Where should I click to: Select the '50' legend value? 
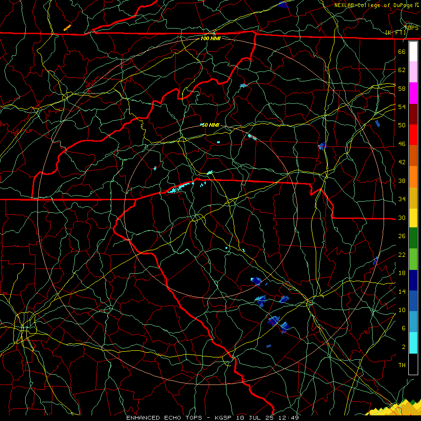pyautogui.click(x=402, y=125)
